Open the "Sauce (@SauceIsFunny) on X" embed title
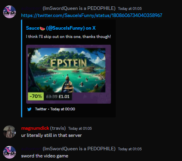This screenshot has height=161, width=182. tap(61, 28)
